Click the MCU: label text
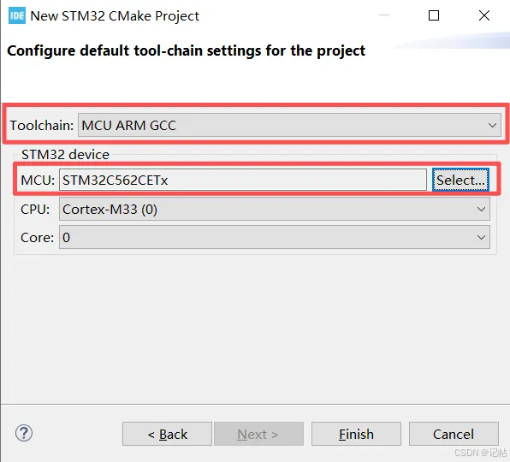Screen dimensions: 510x462 pyautogui.click(x=38, y=181)
